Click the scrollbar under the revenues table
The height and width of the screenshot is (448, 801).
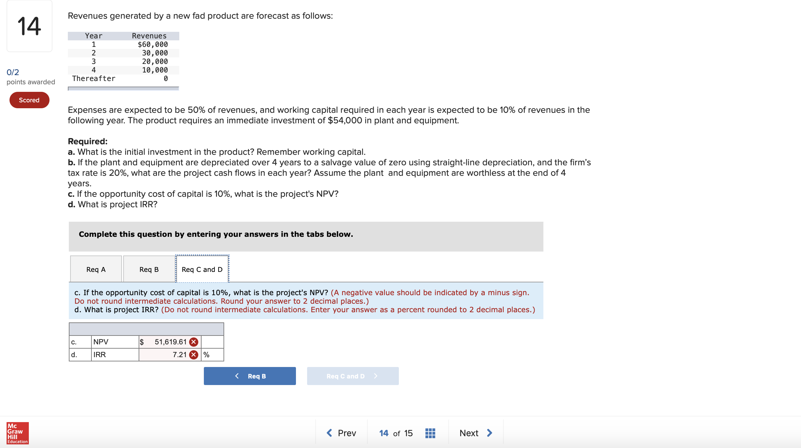[x=123, y=89]
